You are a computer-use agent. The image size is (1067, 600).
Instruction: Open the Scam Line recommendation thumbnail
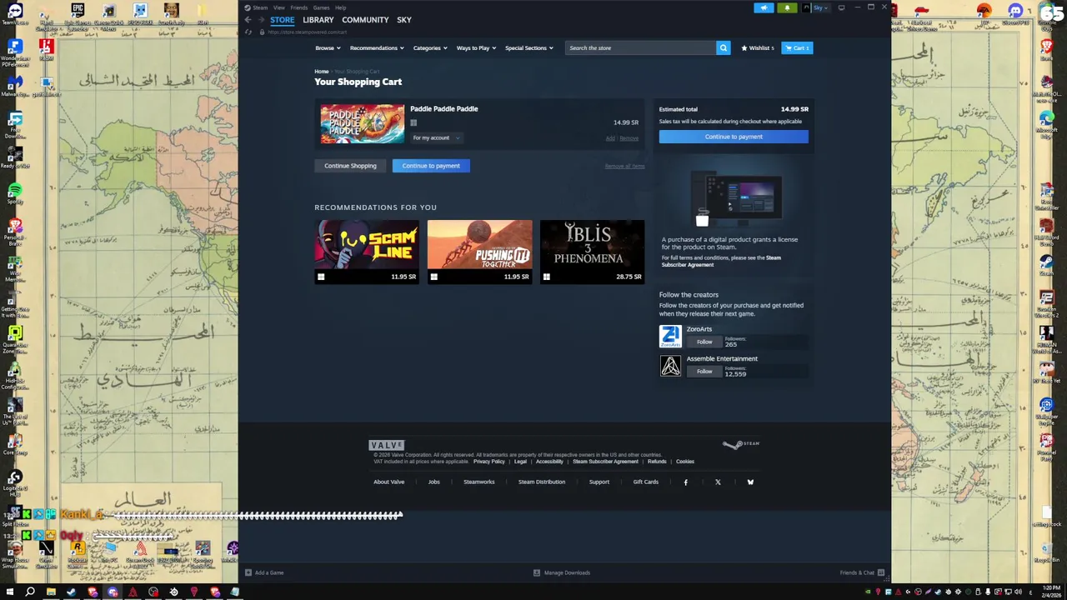click(x=366, y=244)
